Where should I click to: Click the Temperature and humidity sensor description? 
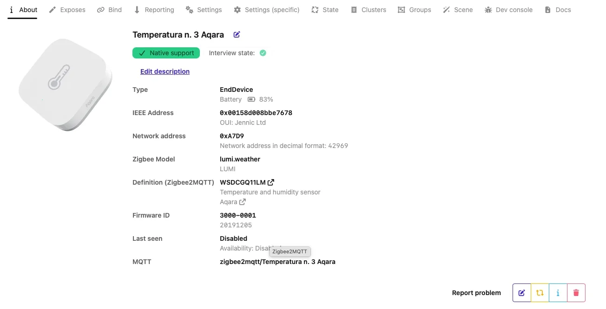pos(270,192)
